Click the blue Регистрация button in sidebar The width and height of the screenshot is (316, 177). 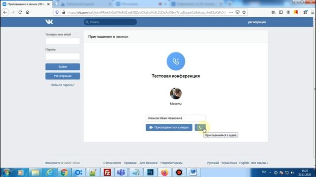tap(63, 76)
